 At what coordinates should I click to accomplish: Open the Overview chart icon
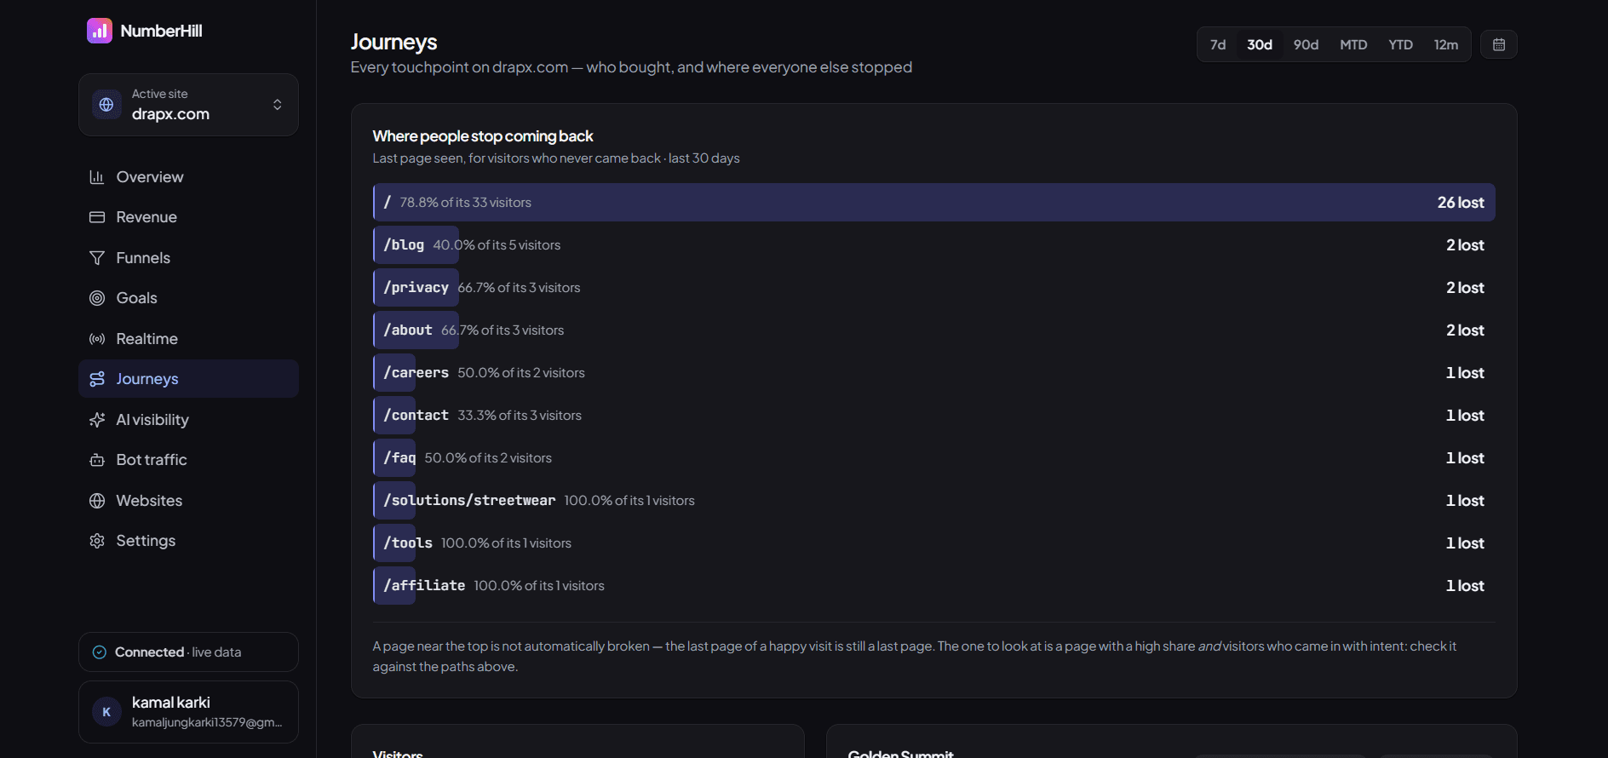click(97, 177)
